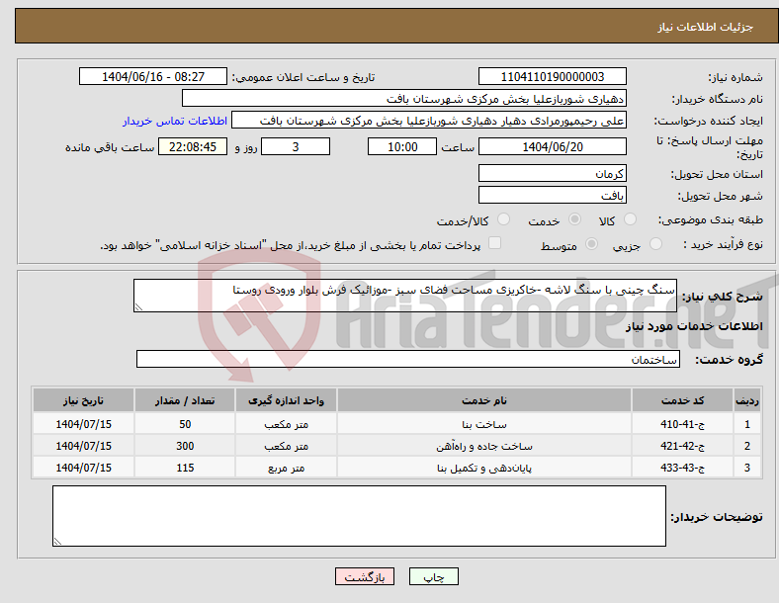
Task: Click the quantity cell 300
Action: point(185,446)
